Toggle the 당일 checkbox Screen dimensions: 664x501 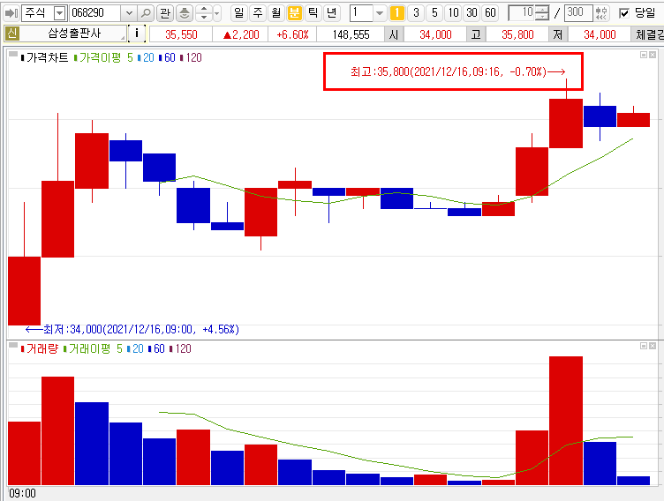624,13
